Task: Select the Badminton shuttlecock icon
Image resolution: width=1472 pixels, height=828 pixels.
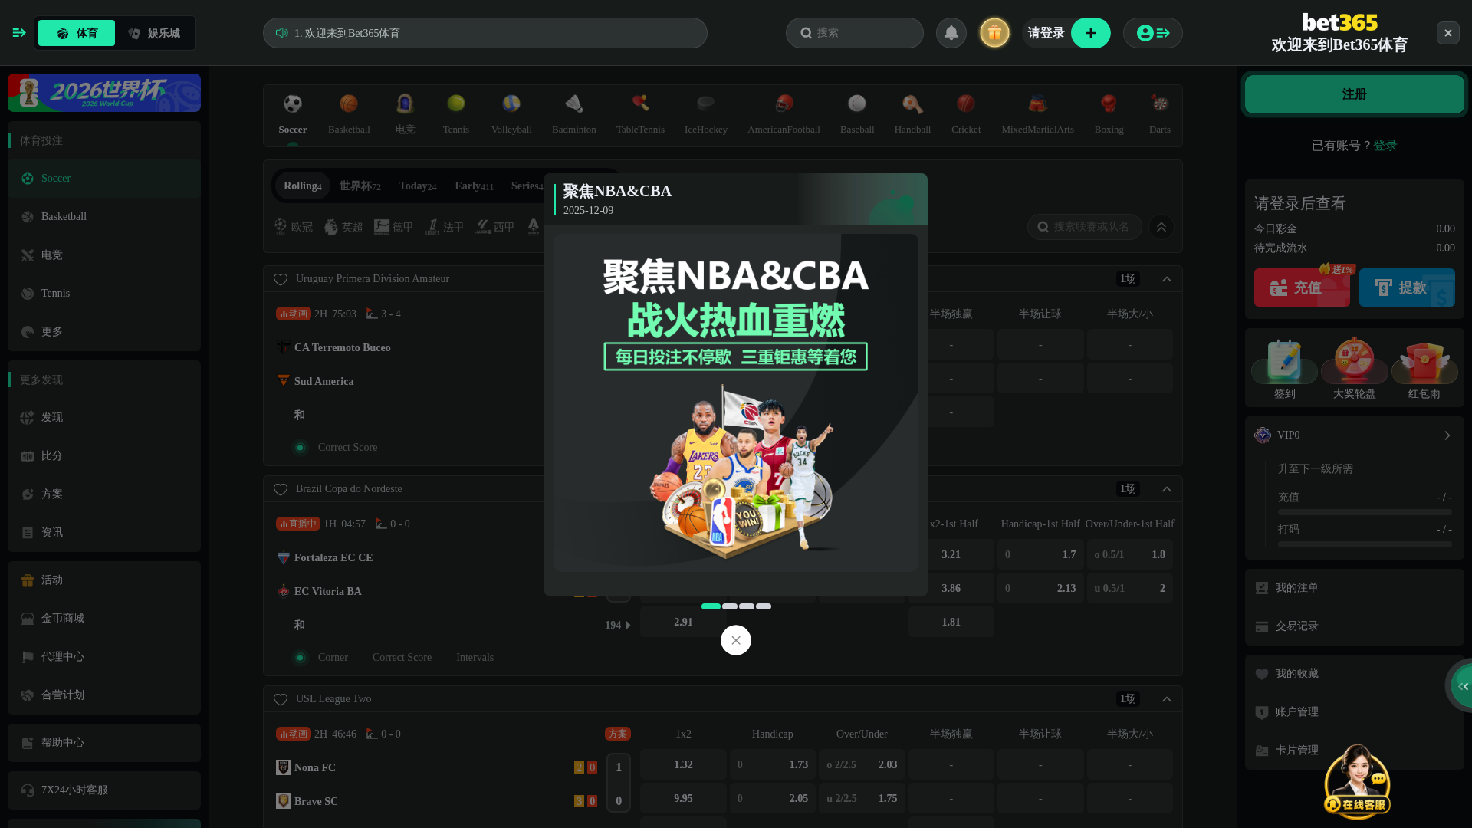Action: [574, 103]
